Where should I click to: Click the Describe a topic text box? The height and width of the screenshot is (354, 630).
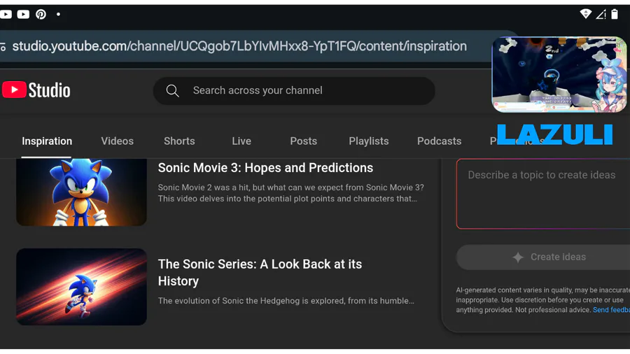click(542, 194)
